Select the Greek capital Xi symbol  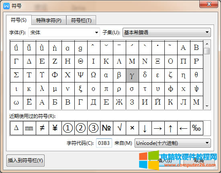coord(158,62)
